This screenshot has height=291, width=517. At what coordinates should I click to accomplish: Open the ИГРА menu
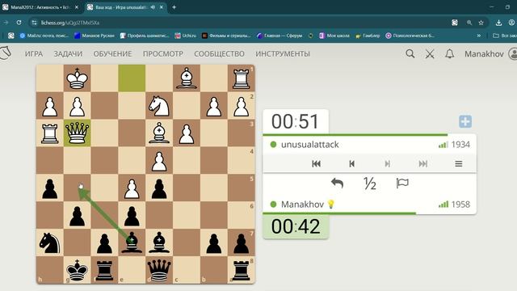click(34, 54)
